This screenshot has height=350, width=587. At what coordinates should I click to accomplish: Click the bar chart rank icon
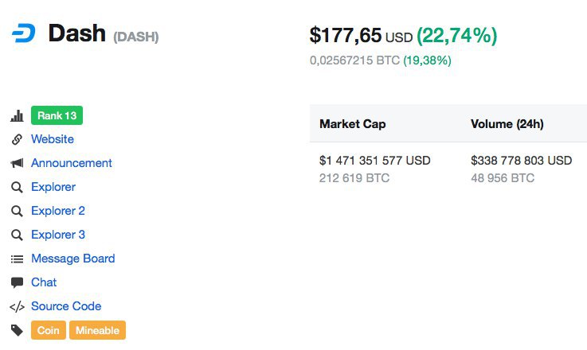(x=17, y=116)
